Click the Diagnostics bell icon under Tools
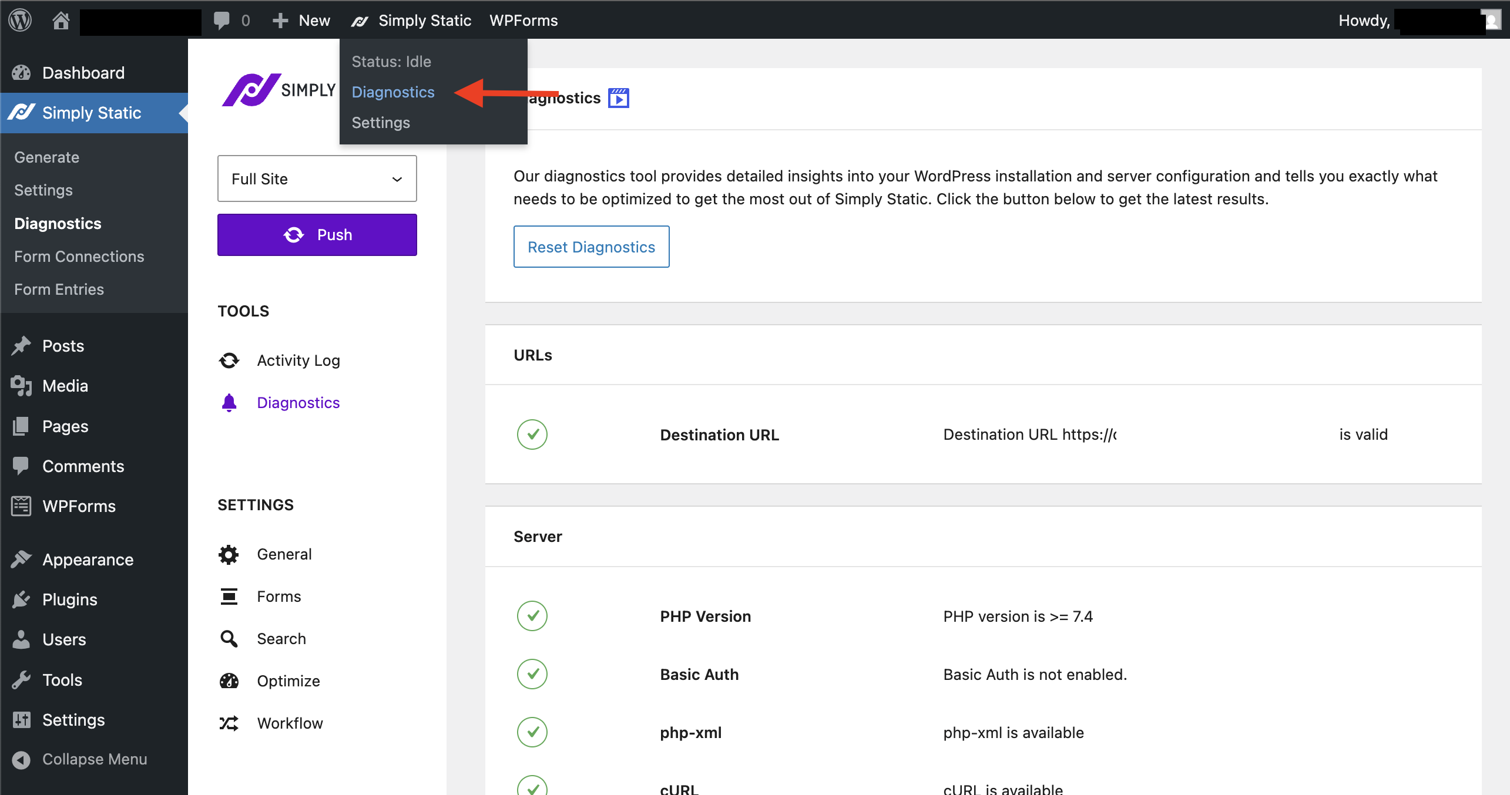The width and height of the screenshot is (1510, 795). [229, 402]
